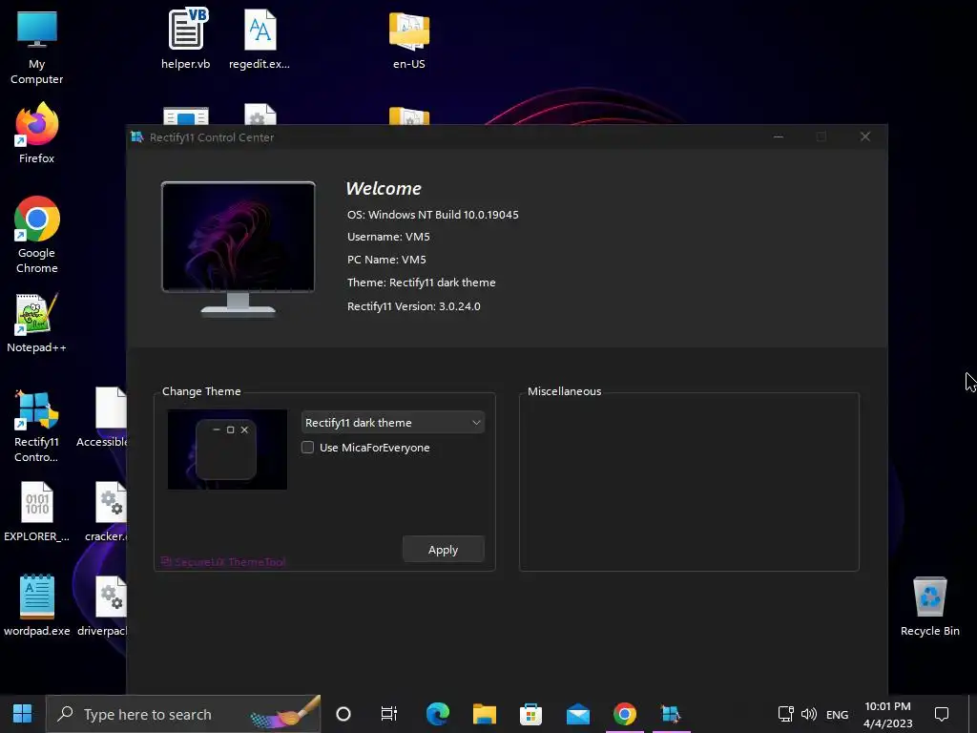The height and width of the screenshot is (733, 977).
Task: Click the Cortana circle icon in taskbar
Action: [343, 714]
